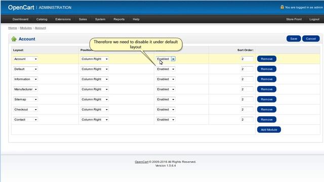Open the Catalog menu

(x=42, y=19)
